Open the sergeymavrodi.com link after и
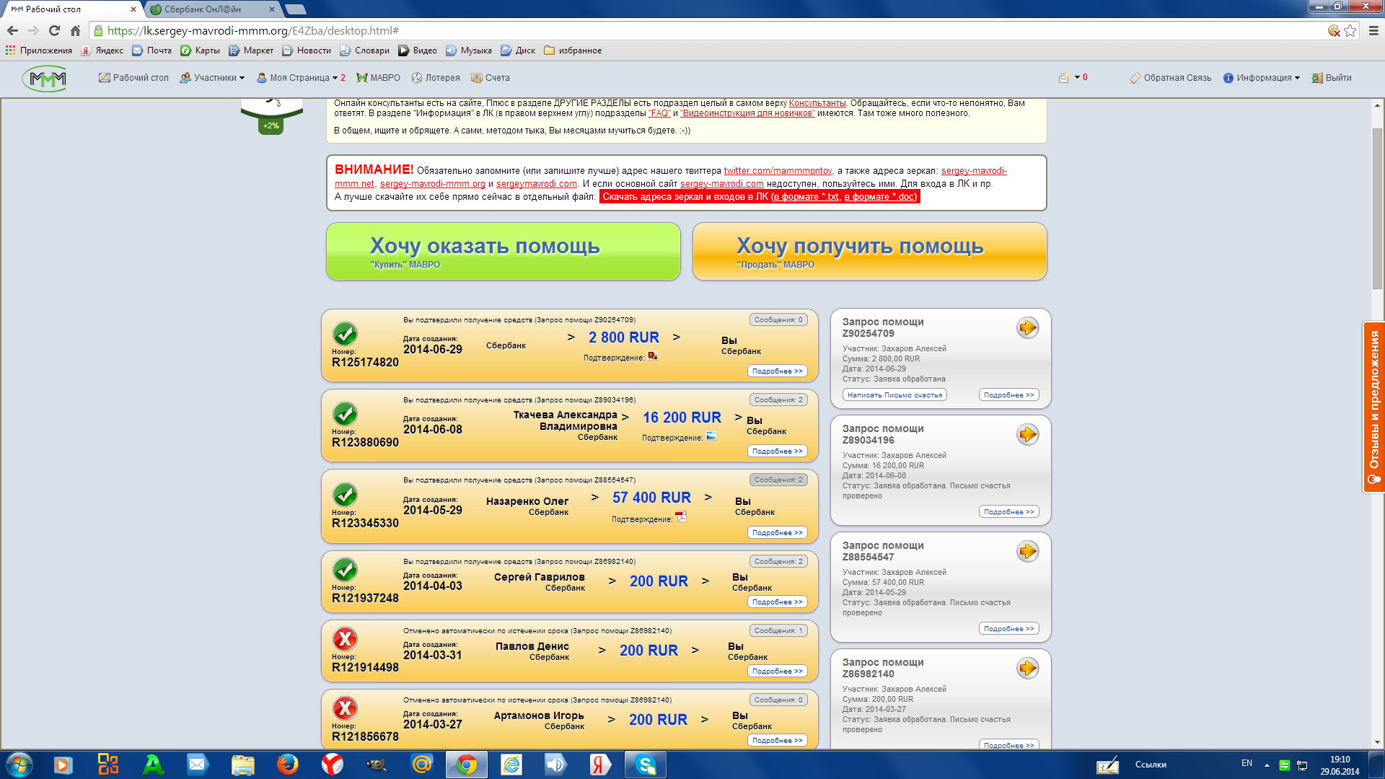 coord(536,184)
